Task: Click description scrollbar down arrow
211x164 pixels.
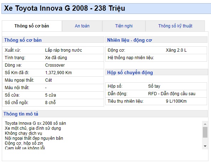Action: pos(205,146)
